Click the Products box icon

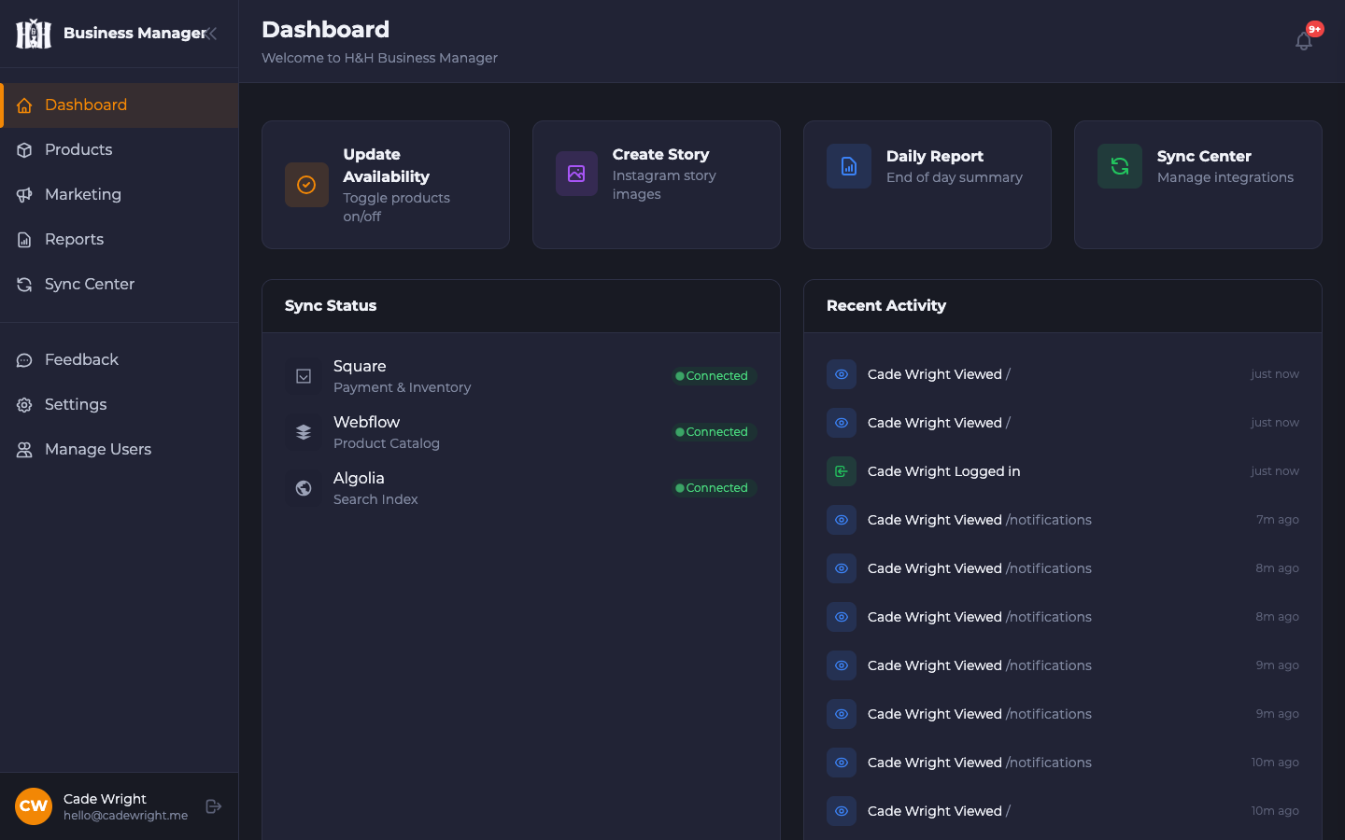24,150
